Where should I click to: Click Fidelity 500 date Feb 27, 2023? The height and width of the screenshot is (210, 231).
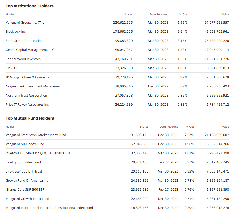(168, 162)
